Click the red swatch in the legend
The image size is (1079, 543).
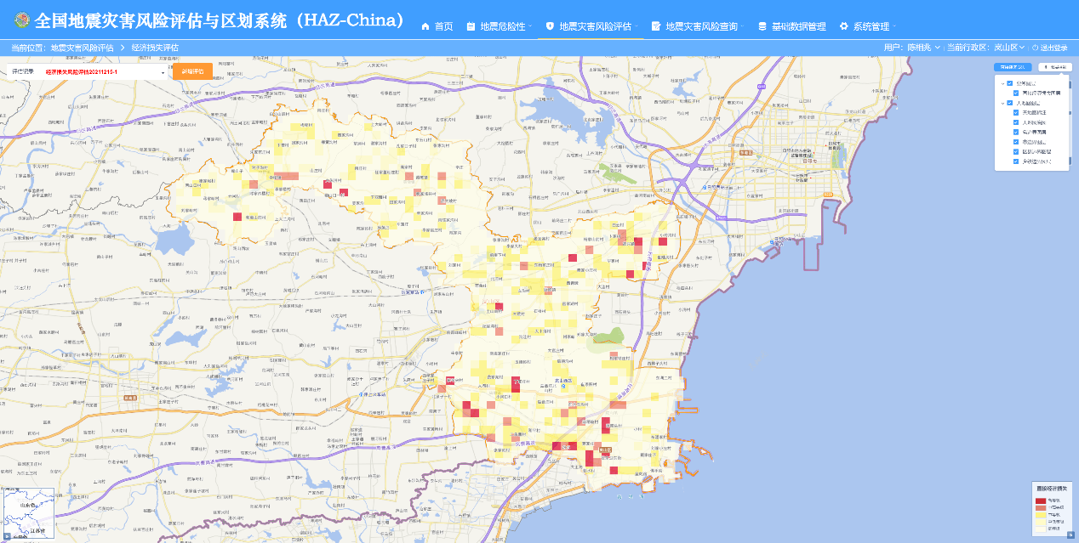[x=1040, y=501]
